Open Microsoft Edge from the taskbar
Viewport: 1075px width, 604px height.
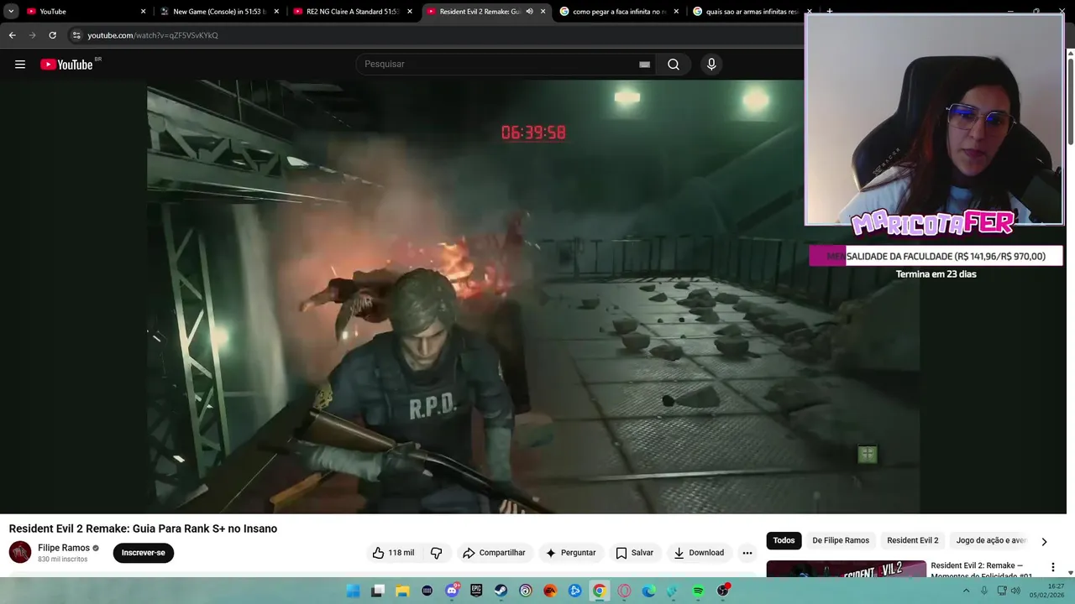pyautogui.click(x=648, y=591)
